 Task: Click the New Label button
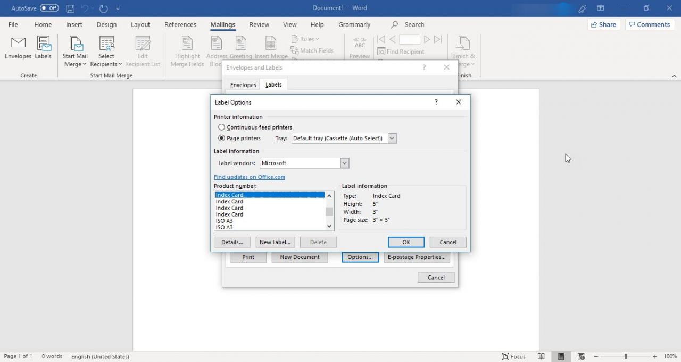275,242
